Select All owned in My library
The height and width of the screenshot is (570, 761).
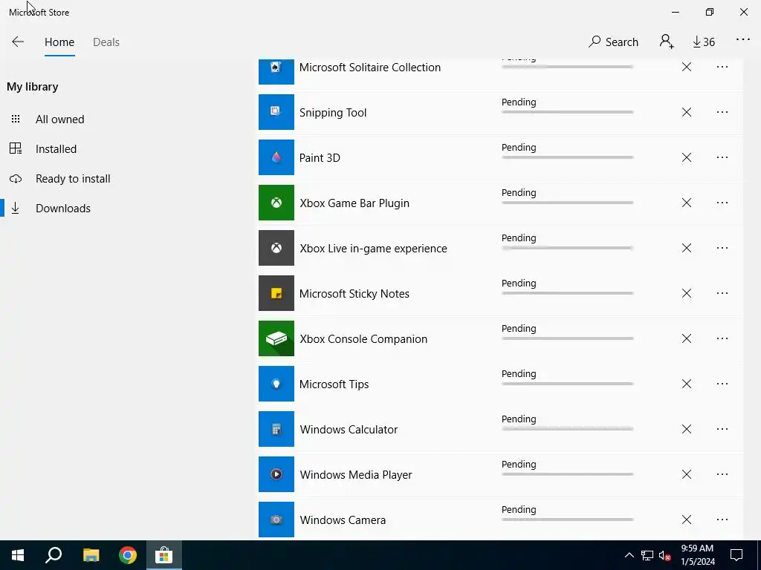coord(59,119)
